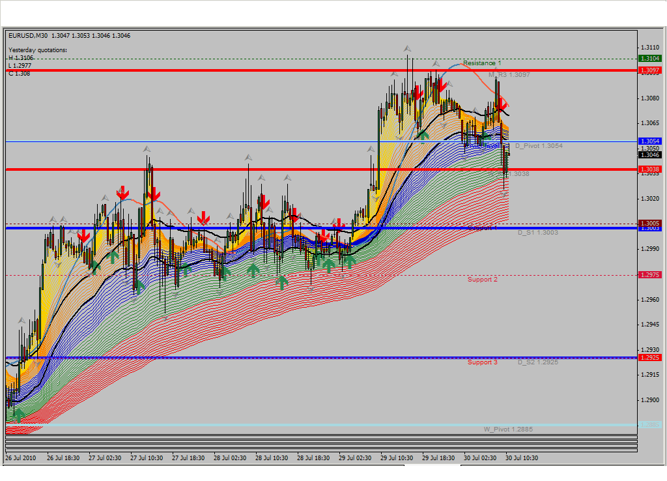Select the green 1.3104 price tag
This screenshot has height=481, width=667.
click(x=649, y=58)
